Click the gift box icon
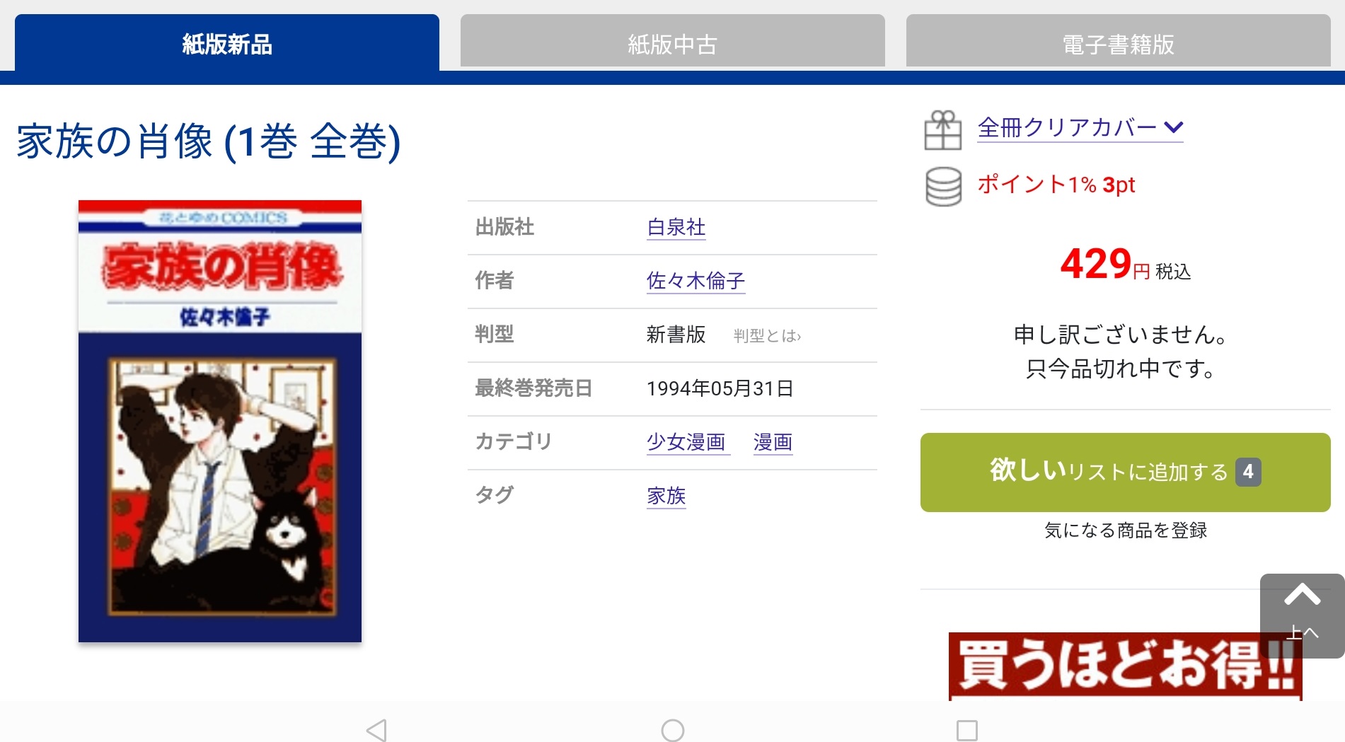This screenshot has width=1345, height=742. click(x=943, y=130)
